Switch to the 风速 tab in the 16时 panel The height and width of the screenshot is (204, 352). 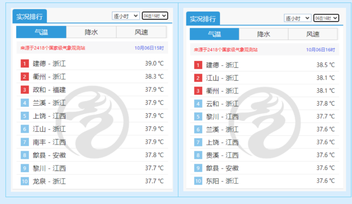coord(313,34)
